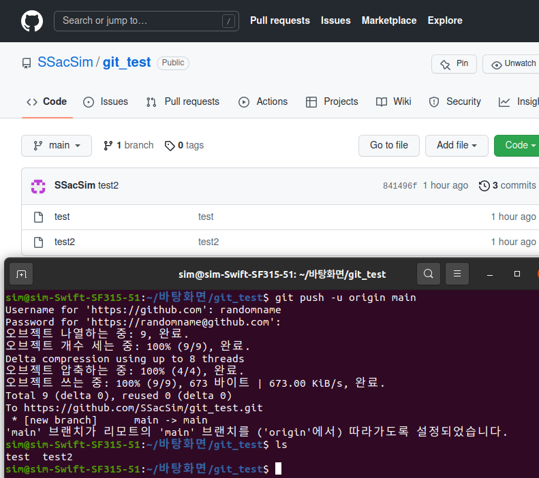Image resolution: width=539 pixels, height=478 pixels.
Task: Open the latest commit message test2
Action: pyautogui.click(x=108, y=185)
